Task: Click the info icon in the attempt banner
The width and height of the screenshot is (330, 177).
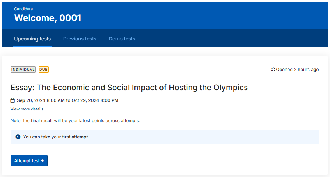Action: [18, 137]
